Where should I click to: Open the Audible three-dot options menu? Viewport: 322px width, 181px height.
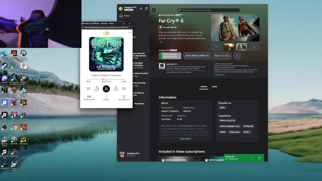pos(130,32)
